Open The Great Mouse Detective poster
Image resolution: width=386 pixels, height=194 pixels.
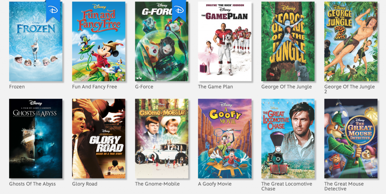click(351, 138)
